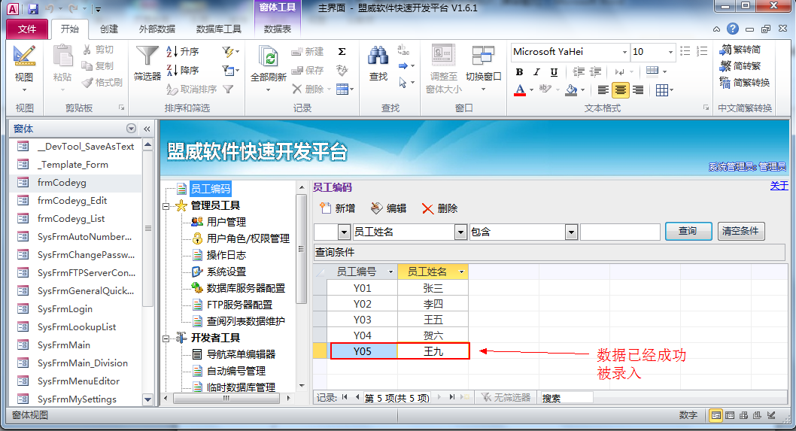
Task: Click the Access help question icon
Action: click(x=733, y=29)
